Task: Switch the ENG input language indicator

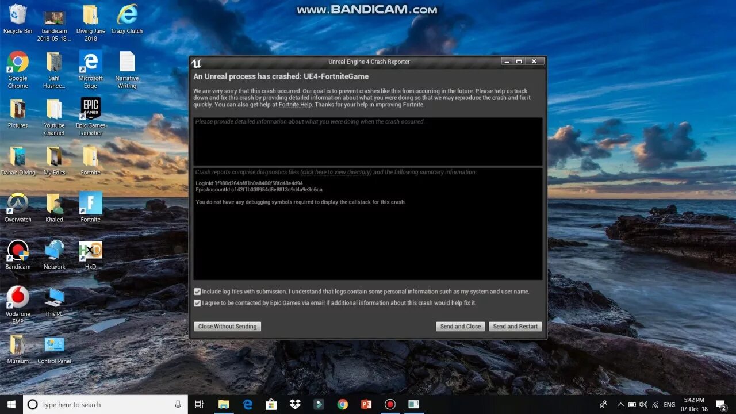Action: point(669,404)
